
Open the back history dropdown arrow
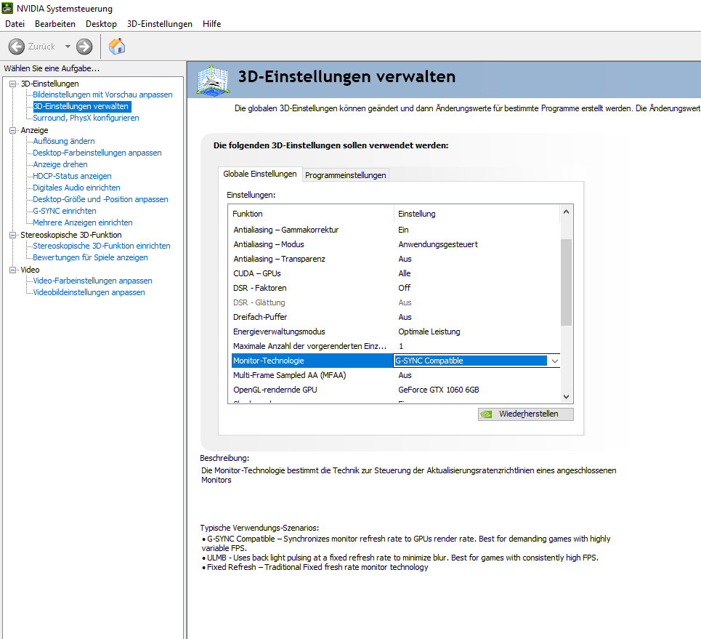(x=68, y=47)
